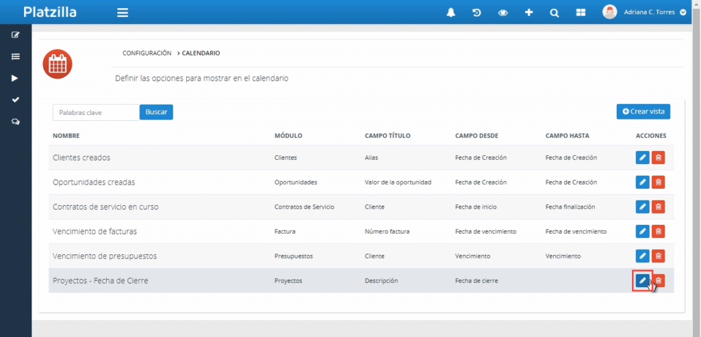Focus the Palabras clave search field
The image size is (701, 337).
pos(96,112)
